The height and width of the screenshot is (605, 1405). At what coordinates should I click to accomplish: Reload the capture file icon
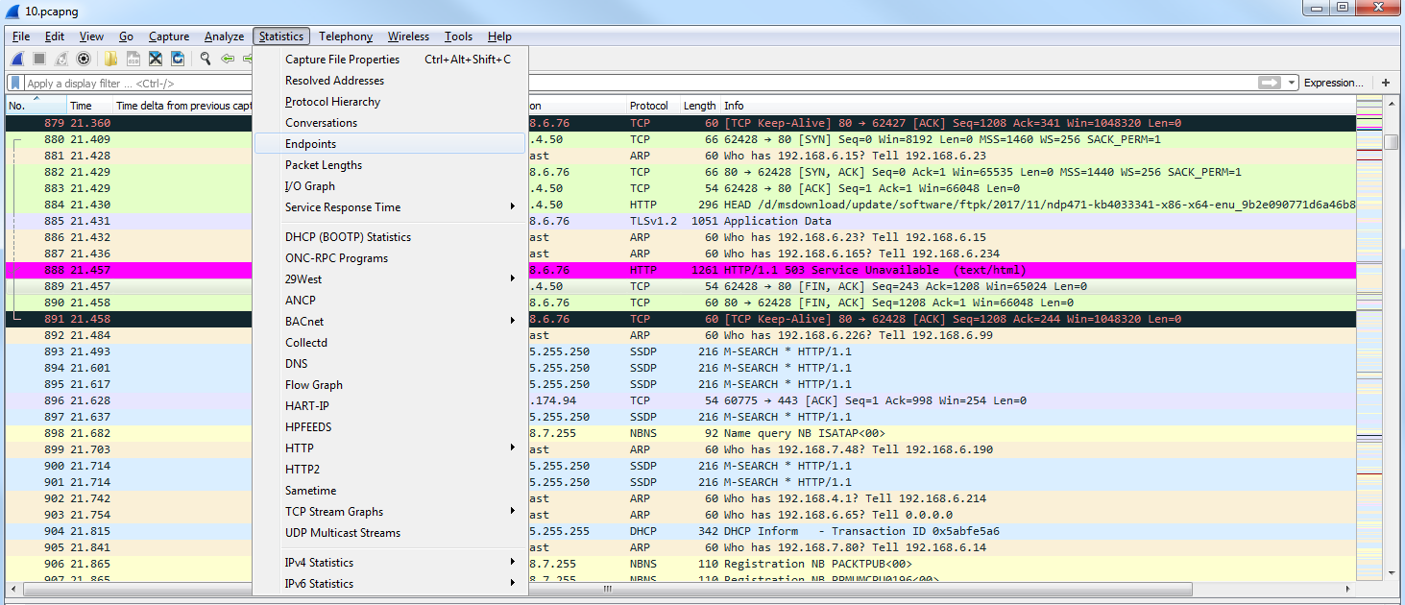coord(178,59)
